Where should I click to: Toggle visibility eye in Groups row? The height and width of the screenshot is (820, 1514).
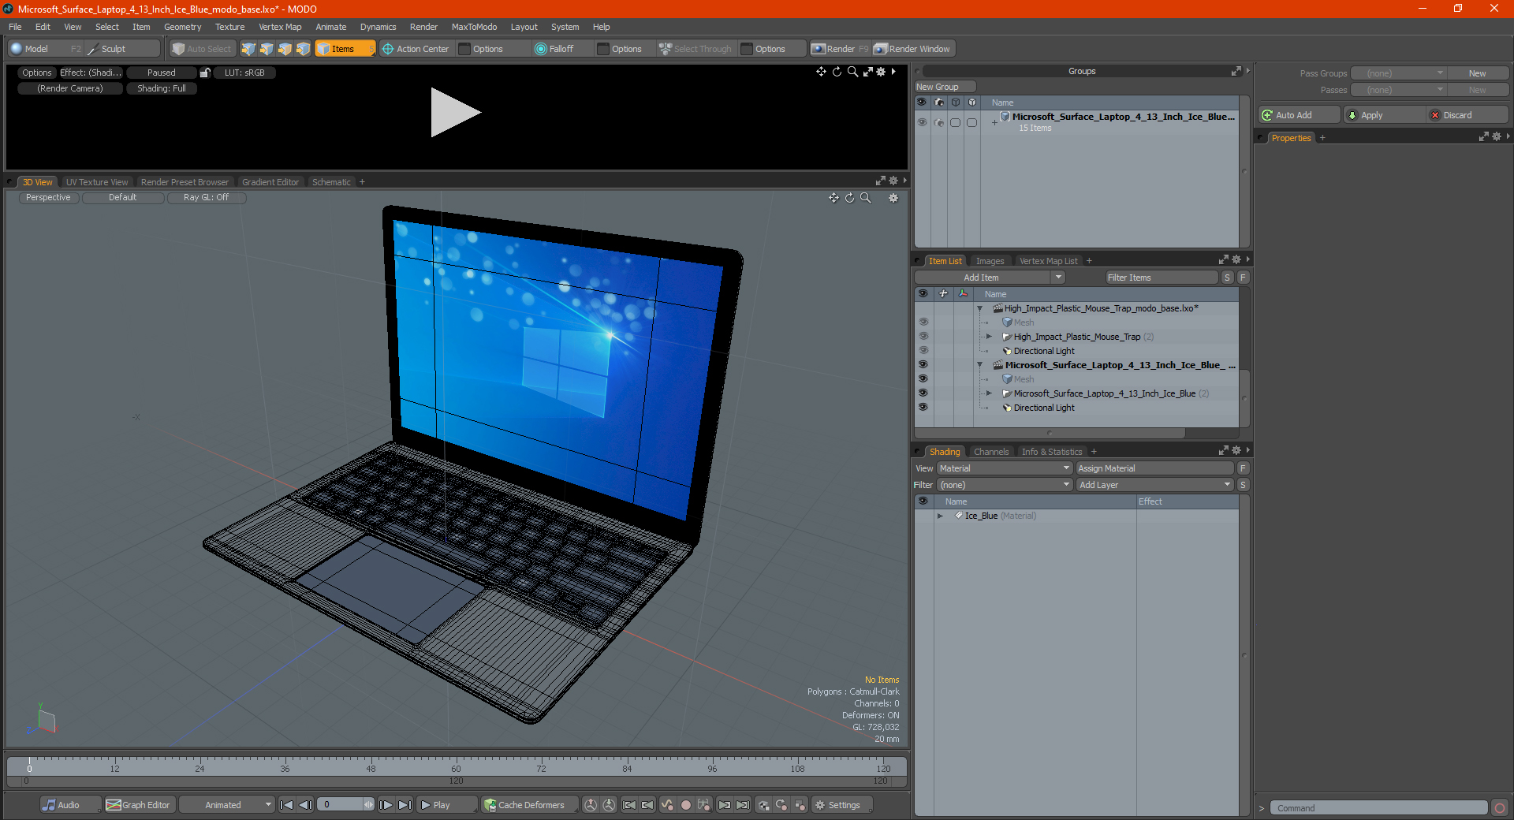[922, 122]
